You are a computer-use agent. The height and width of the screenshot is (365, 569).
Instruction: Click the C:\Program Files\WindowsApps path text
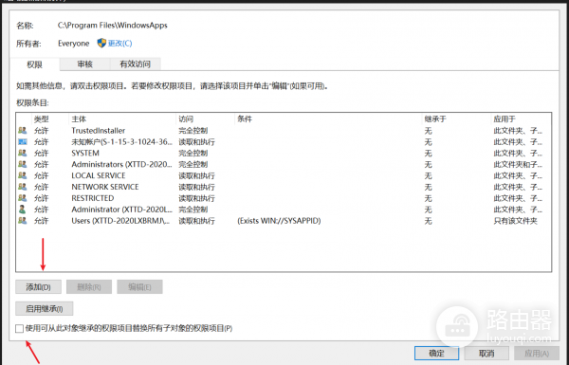(x=113, y=25)
